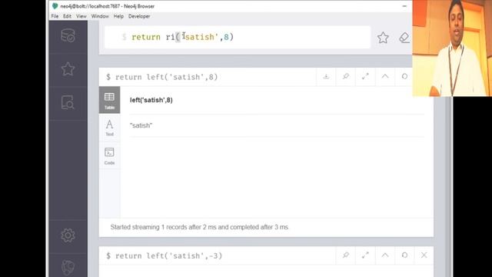The image size is (492, 277).
Task: Collapse the left('satish',-3) result frame
Action: (385, 255)
